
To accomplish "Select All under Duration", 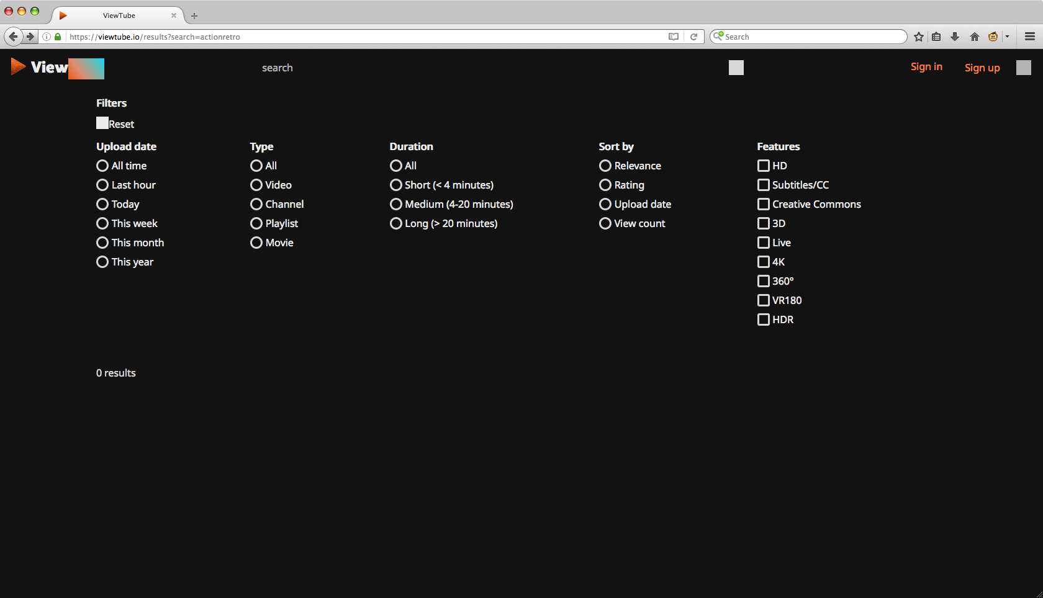I will pos(404,166).
